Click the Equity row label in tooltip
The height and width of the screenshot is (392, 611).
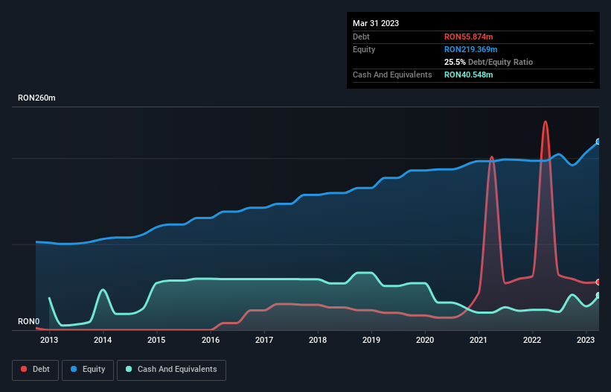[364, 49]
